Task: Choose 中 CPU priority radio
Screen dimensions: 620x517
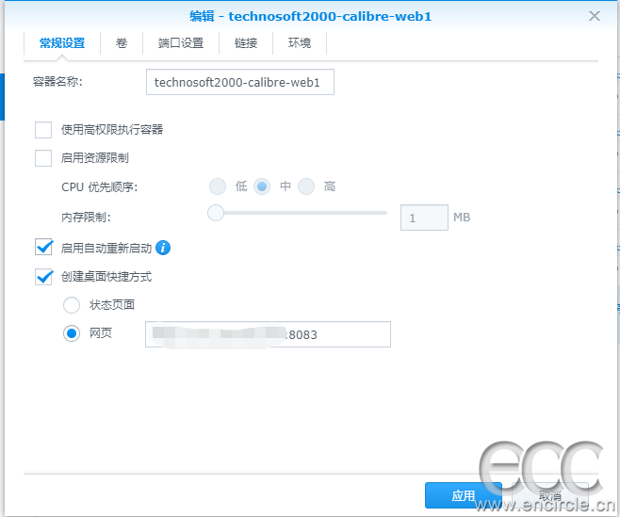Action: 262,186
